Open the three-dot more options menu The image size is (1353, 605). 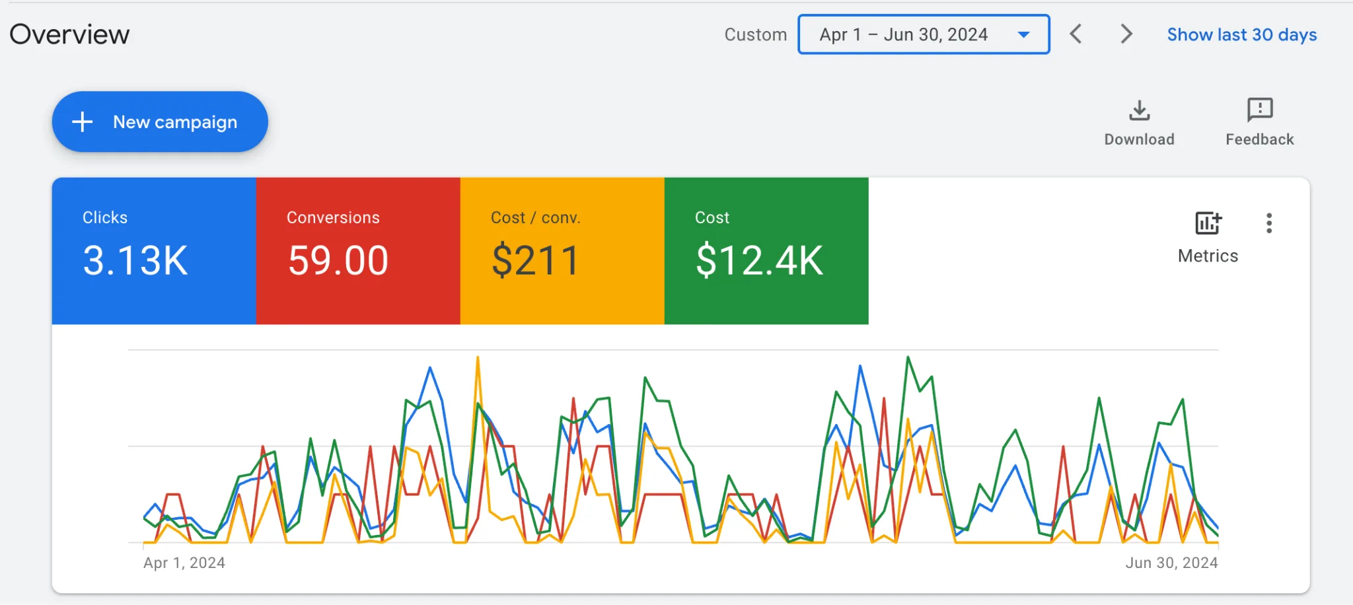pyautogui.click(x=1269, y=223)
